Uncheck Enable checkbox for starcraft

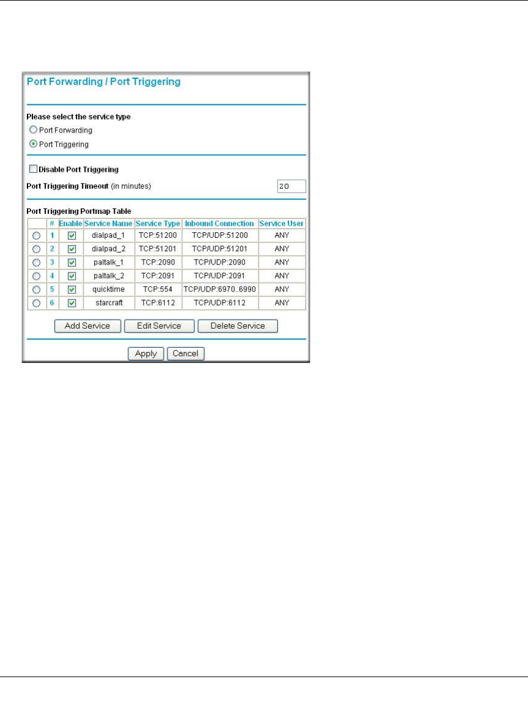(71, 302)
